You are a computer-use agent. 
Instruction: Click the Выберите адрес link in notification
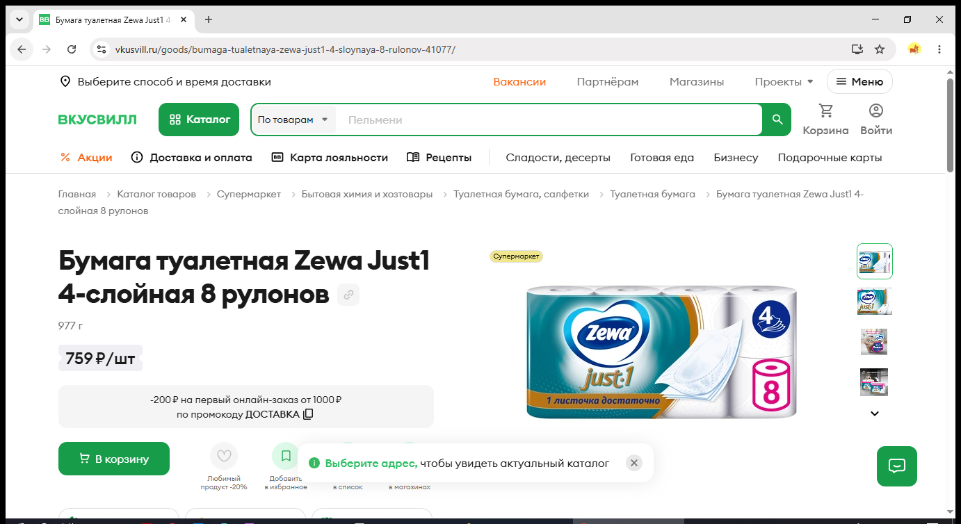371,463
